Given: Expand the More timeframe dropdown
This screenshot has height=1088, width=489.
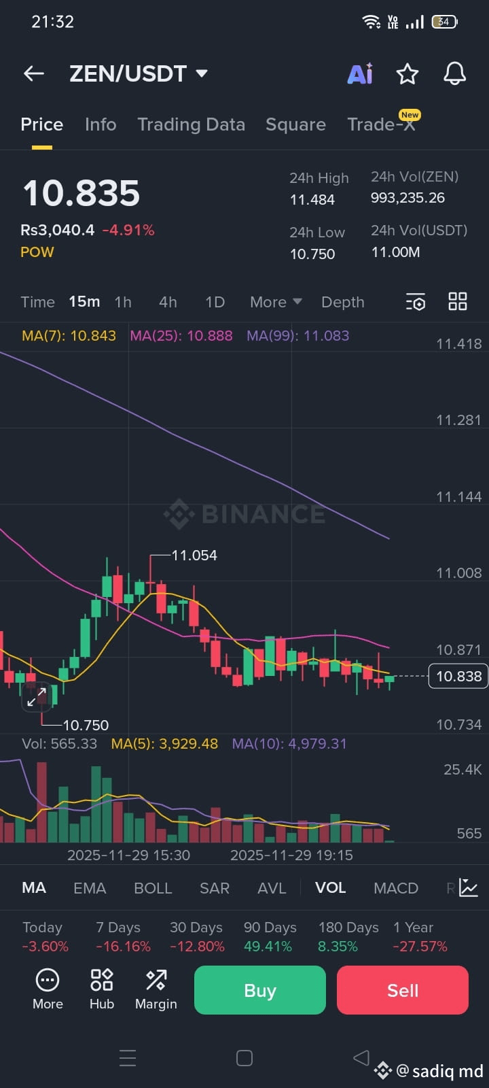Looking at the screenshot, I should (x=274, y=301).
